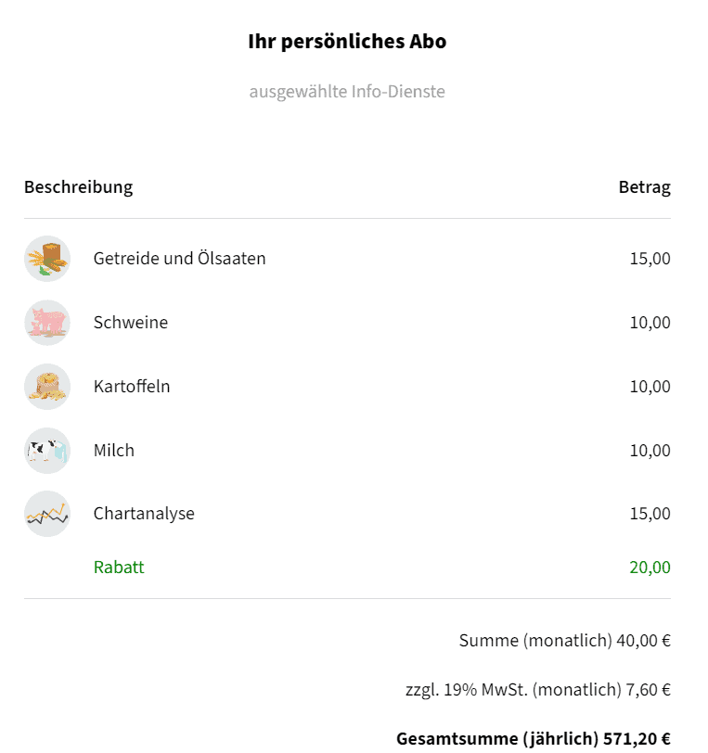Click the Gesamtsumme (jährlich) 571,20 € total
The image size is (708, 753).
[x=533, y=739]
